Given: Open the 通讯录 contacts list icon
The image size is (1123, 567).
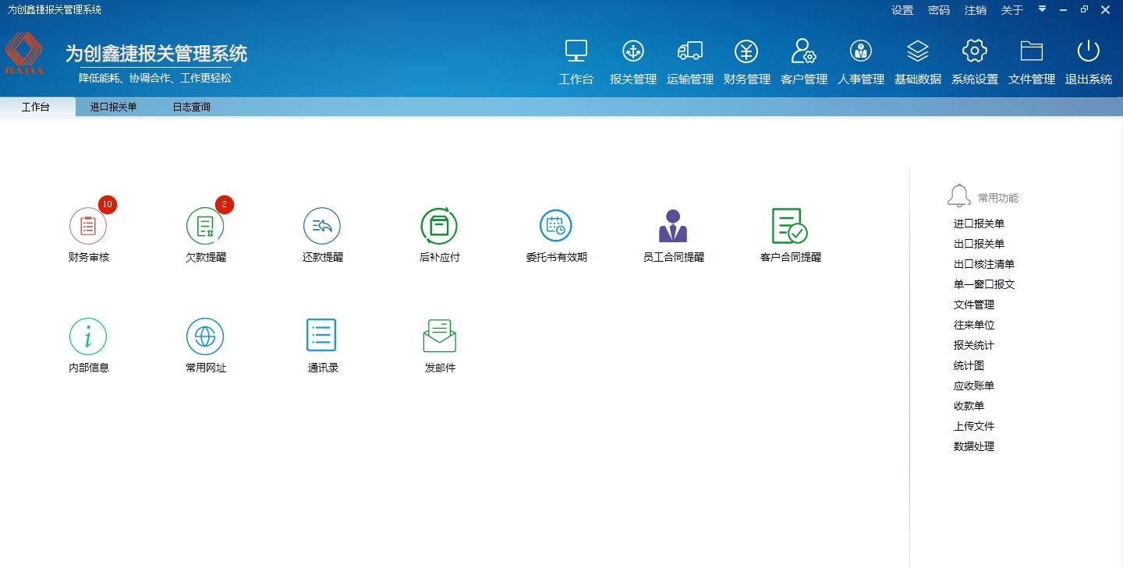Looking at the screenshot, I should click(322, 336).
